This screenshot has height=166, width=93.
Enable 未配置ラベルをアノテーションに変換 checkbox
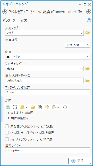7,126
